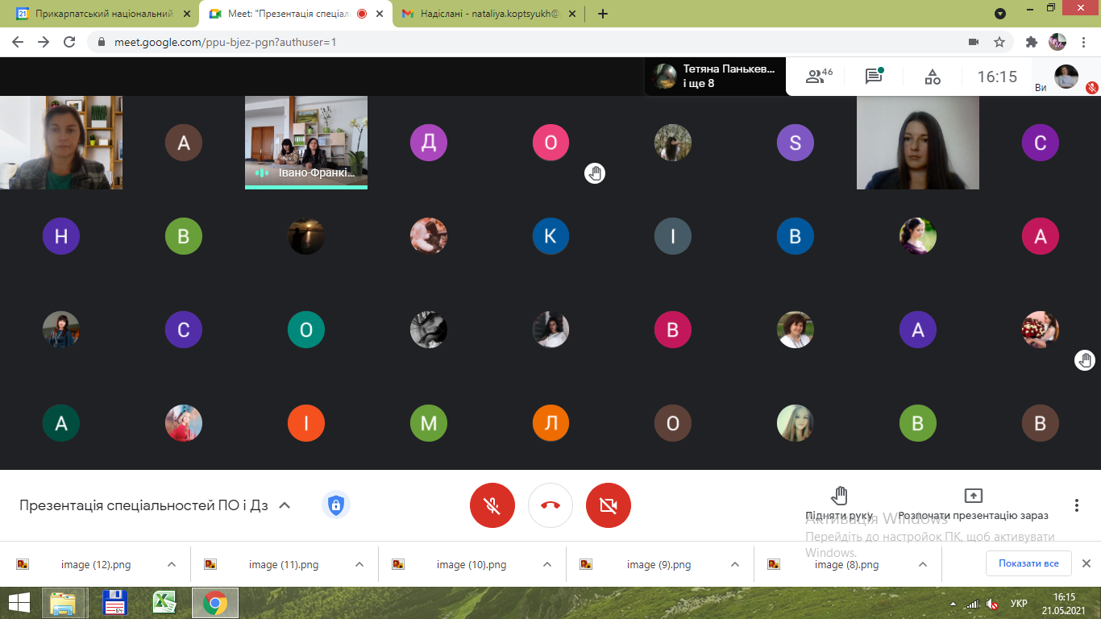Toggle the turned-off camera button
Image resolution: width=1101 pixels, height=619 pixels.
pyautogui.click(x=609, y=505)
